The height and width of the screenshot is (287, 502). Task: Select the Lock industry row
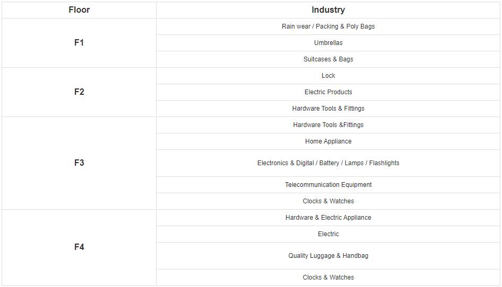[328, 76]
